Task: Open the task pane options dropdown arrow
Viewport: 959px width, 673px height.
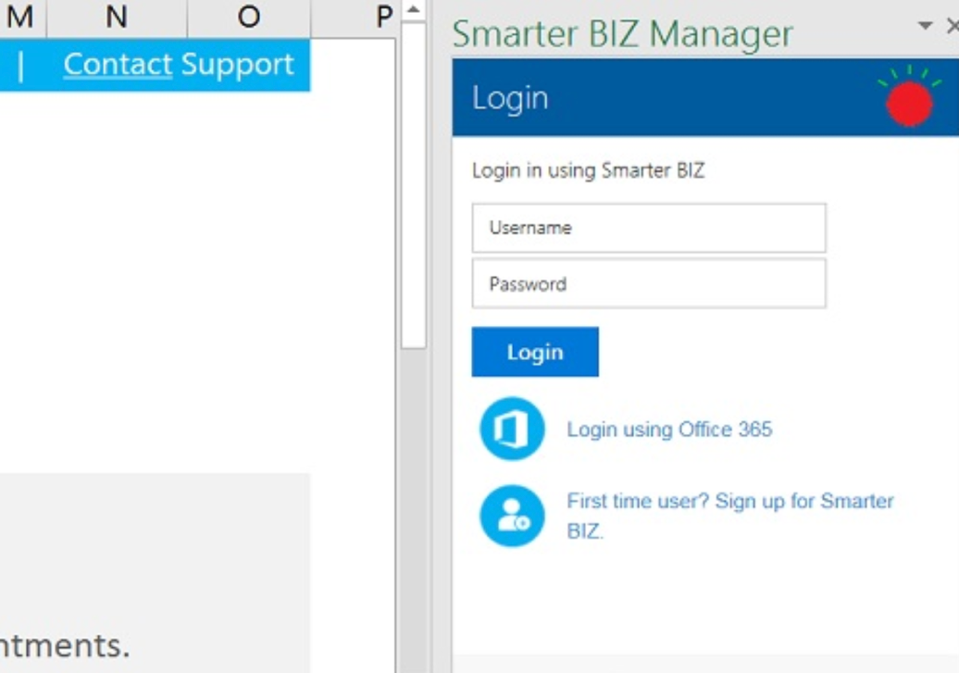Action: [x=926, y=26]
